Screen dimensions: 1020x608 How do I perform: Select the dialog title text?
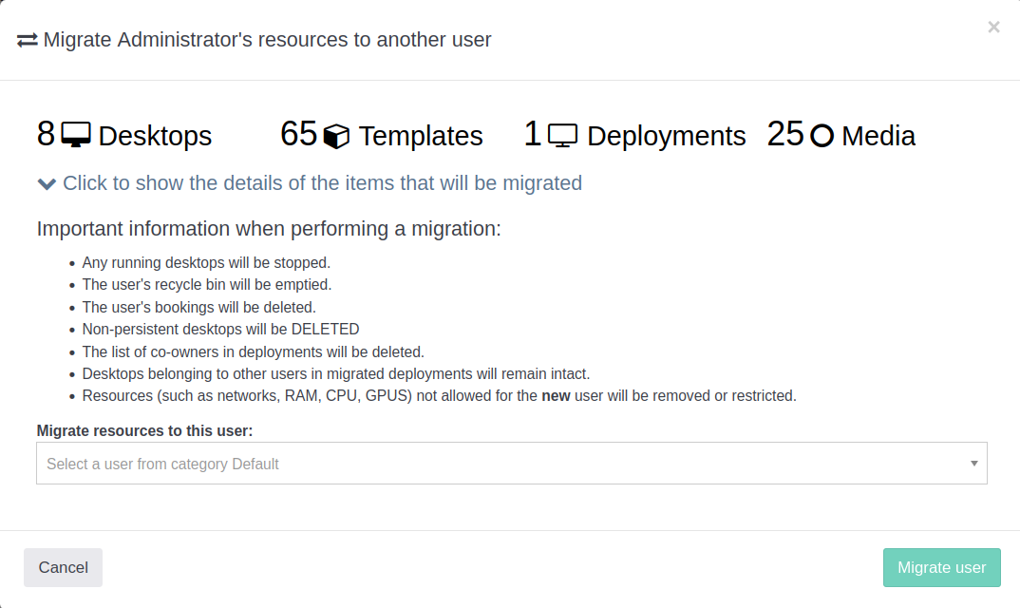pos(267,40)
